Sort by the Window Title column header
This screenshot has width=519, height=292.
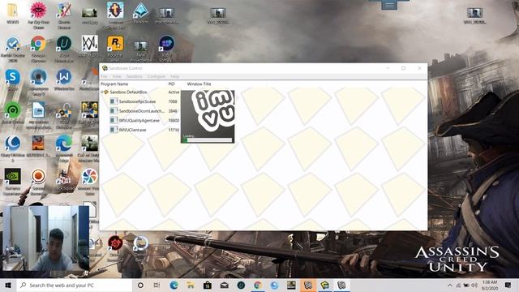(199, 84)
